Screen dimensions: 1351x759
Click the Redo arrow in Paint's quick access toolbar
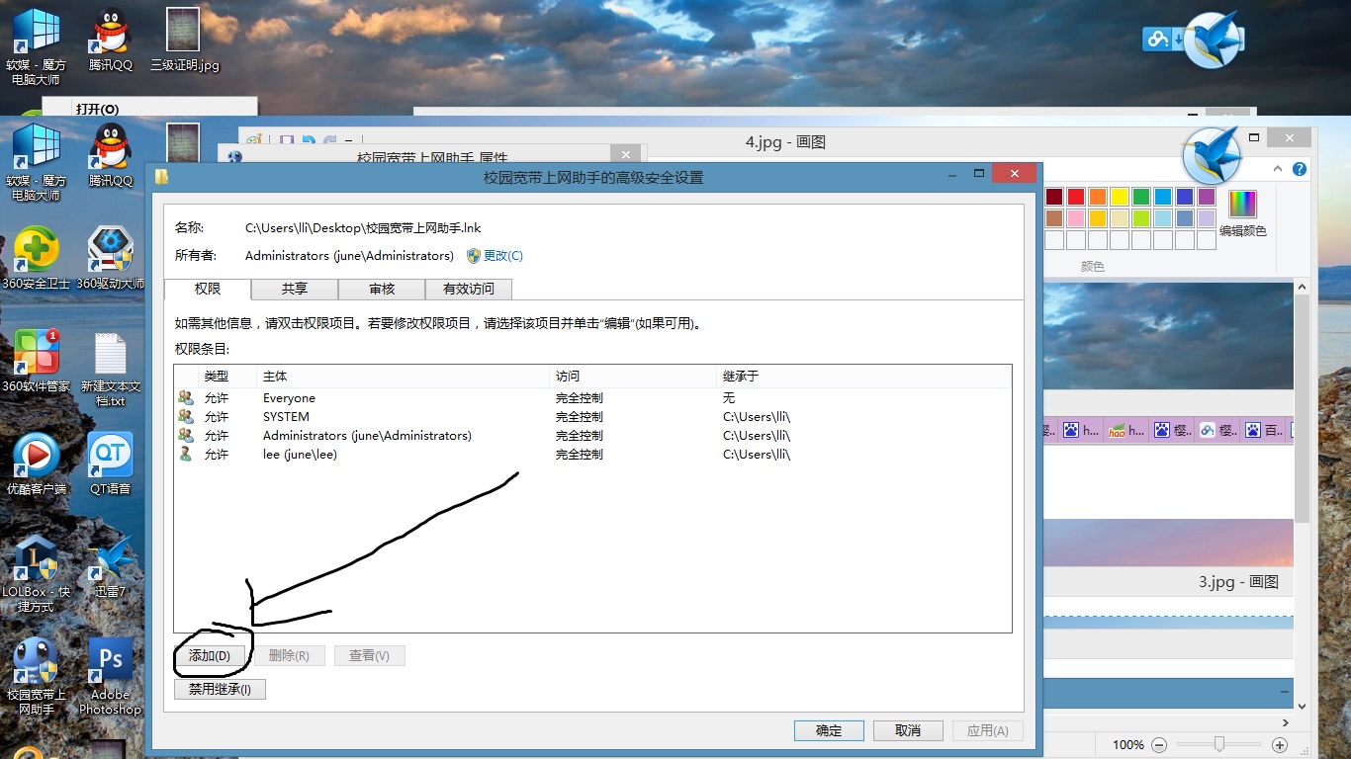point(330,141)
